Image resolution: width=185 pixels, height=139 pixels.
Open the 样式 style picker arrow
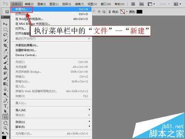coord(127,12)
